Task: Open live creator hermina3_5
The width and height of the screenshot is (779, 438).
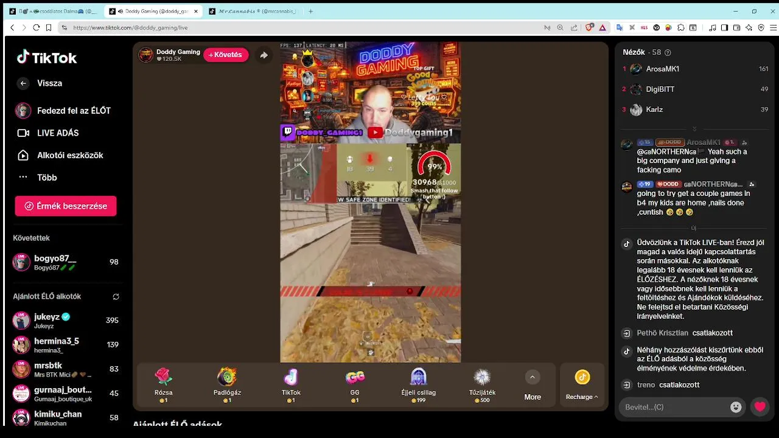Action: [66, 345]
